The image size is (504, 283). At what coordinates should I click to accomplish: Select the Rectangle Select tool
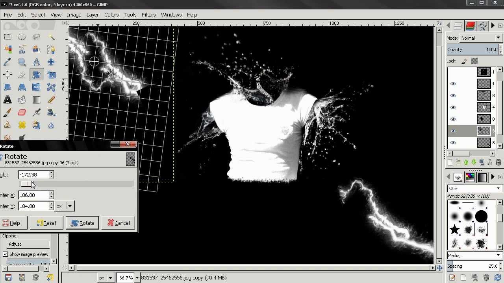pyautogui.click(x=7, y=37)
